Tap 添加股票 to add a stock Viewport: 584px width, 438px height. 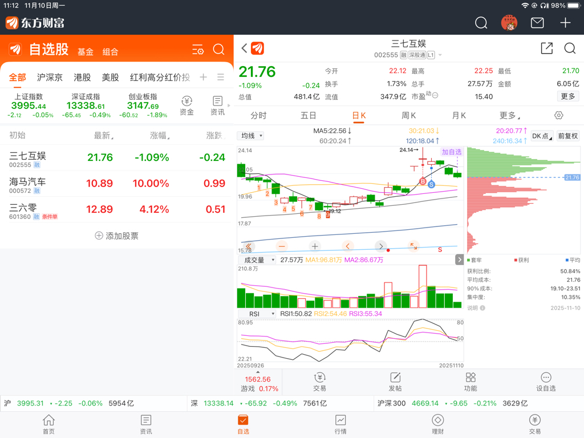pos(116,236)
